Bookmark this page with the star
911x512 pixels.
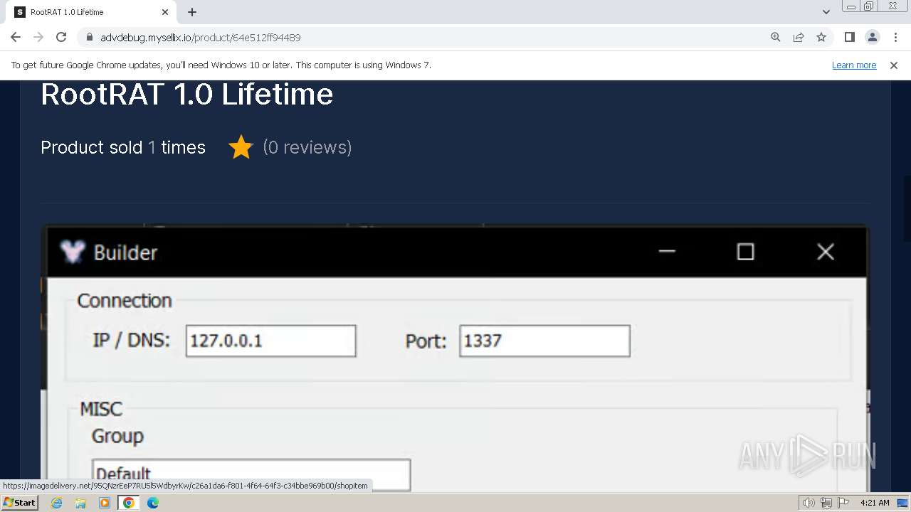(x=821, y=37)
